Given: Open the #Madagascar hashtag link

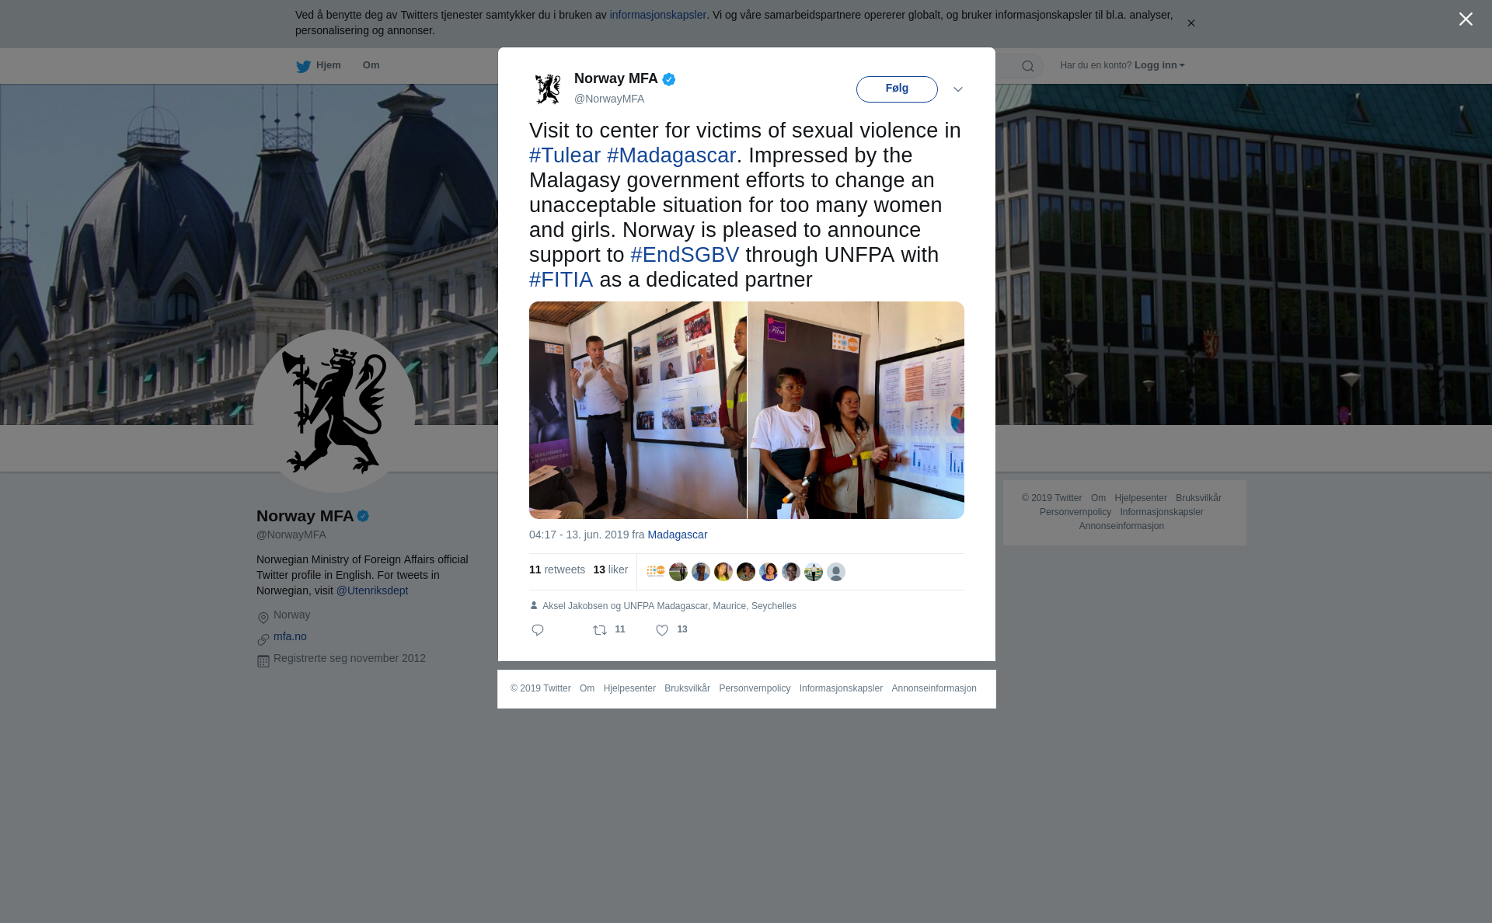Looking at the screenshot, I should click(x=671, y=155).
